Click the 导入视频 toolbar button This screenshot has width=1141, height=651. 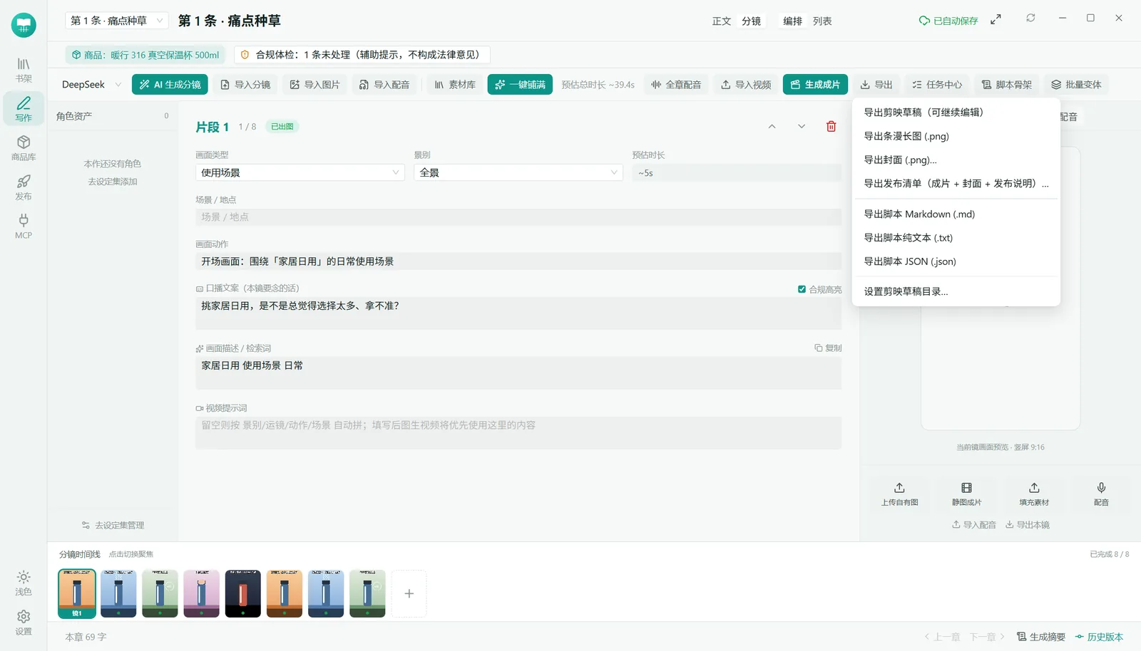746,84
